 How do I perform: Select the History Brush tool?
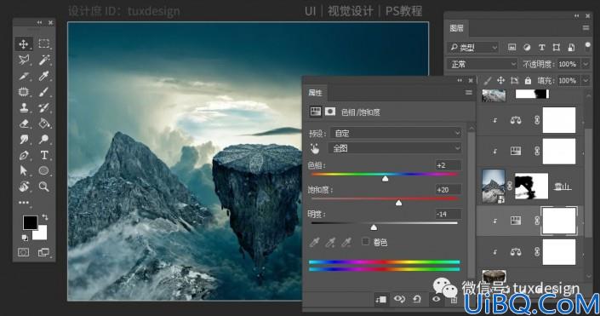(x=44, y=107)
